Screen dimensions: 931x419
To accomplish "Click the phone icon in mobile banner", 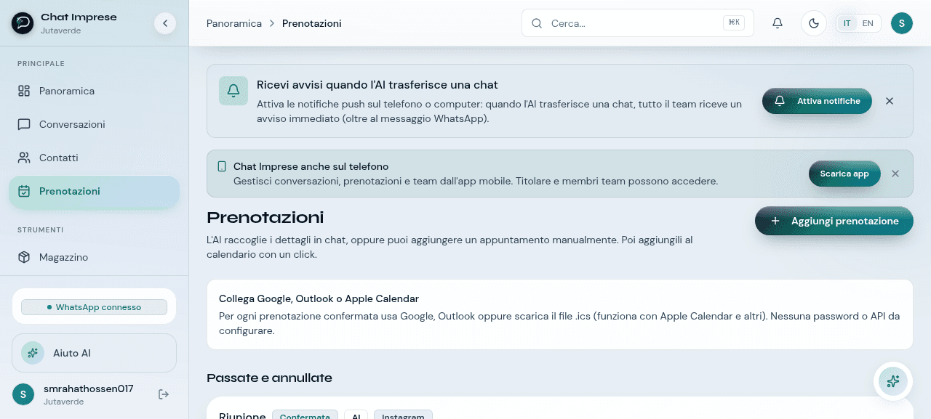I will click(x=222, y=166).
